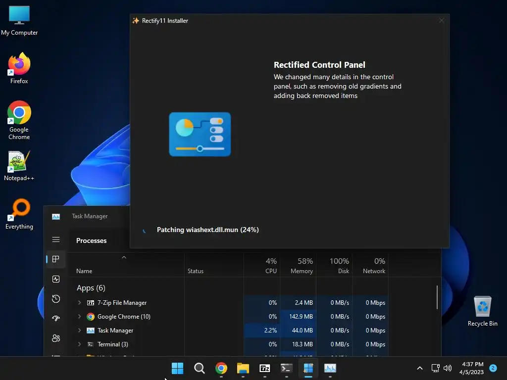
Task: Open the Recycle Bin on desktop
Action: (x=482, y=311)
